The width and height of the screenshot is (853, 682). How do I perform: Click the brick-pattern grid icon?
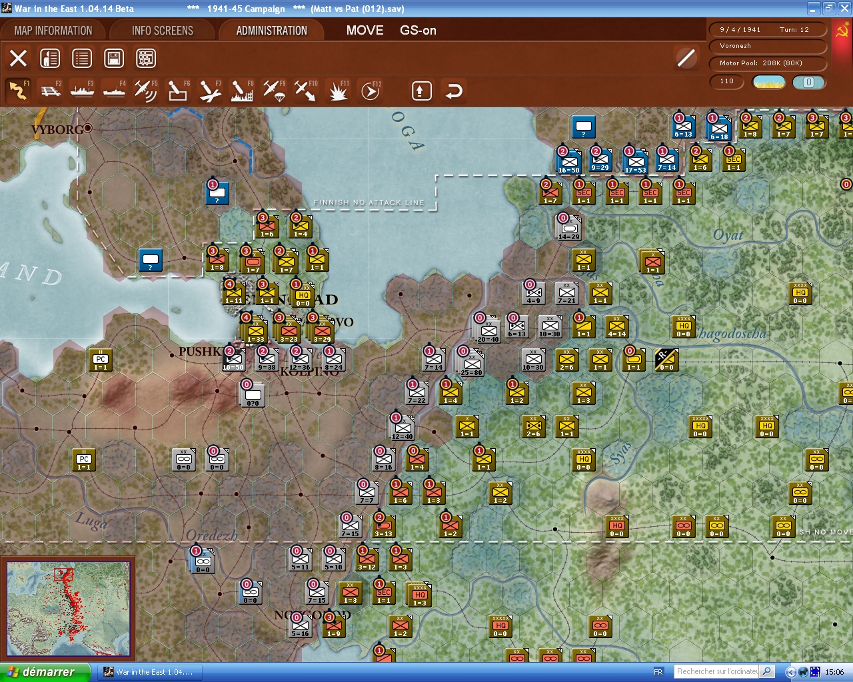coord(146,58)
